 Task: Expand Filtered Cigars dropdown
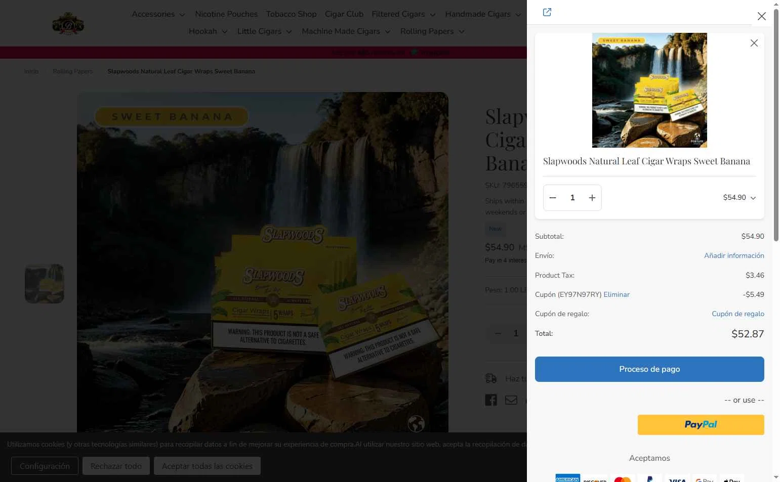point(403,14)
